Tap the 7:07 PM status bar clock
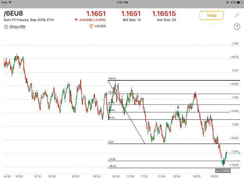The height and width of the screenshot is (183, 244). (122, 2)
